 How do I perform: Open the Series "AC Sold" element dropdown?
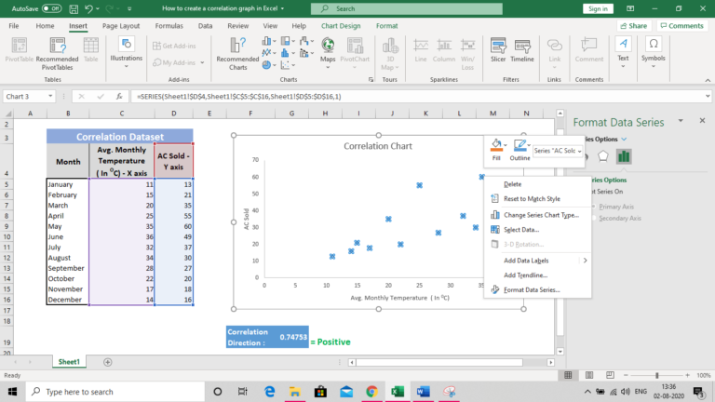click(x=558, y=151)
